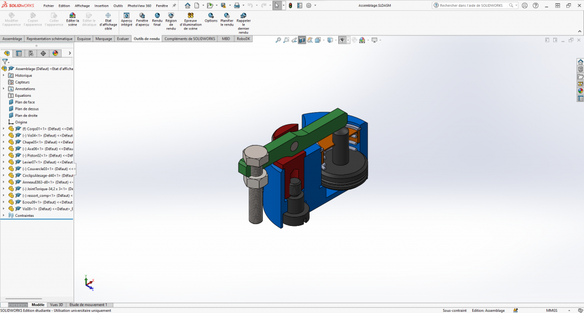Click the zoom to fit magnifier icon
Viewport: 584px width, 313px height.
tap(278, 40)
